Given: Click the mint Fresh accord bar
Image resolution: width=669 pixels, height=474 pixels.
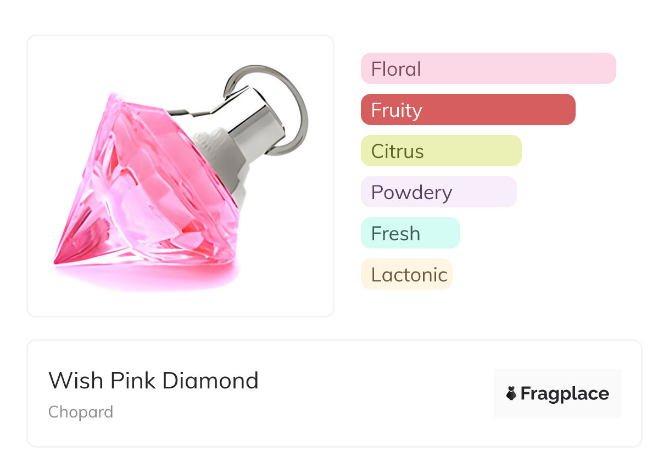Looking at the screenshot, I should (x=410, y=233).
